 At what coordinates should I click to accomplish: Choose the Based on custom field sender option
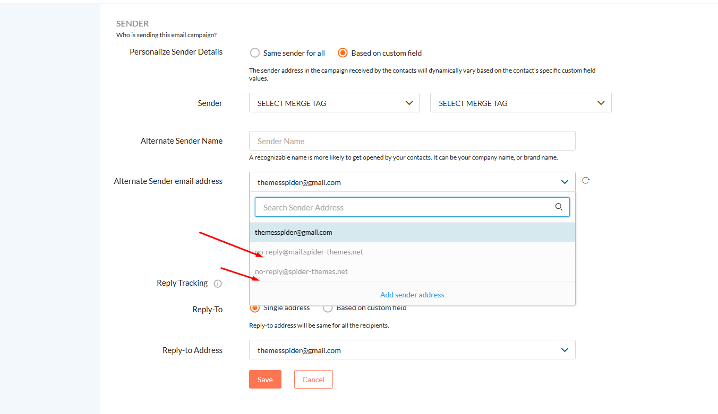pos(343,53)
